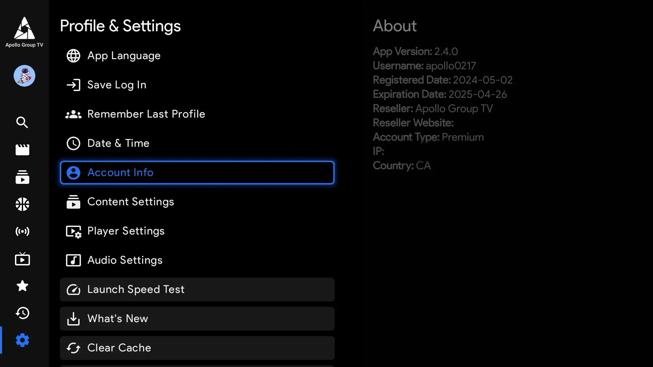Open the Movies clapperboard icon

click(22, 150)
